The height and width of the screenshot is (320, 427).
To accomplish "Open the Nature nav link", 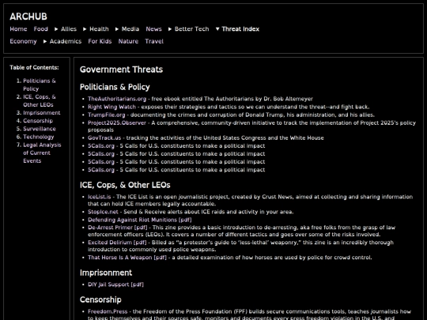I will pos(128,41).
